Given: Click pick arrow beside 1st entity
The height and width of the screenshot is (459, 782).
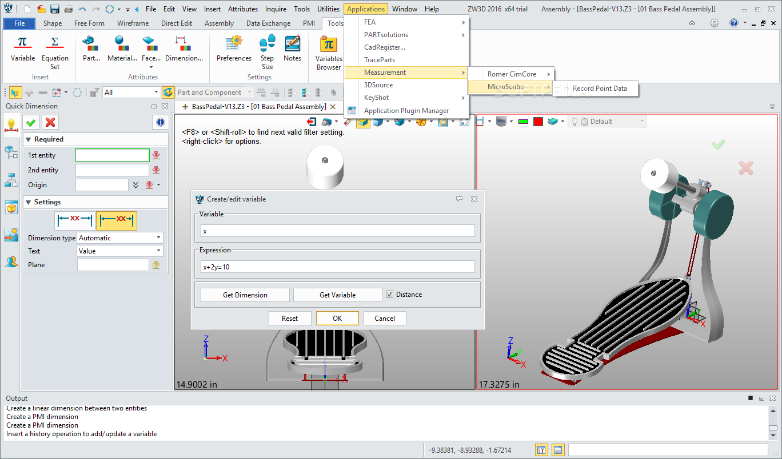Looking at the screenshot, I should [x=155, y=155].
